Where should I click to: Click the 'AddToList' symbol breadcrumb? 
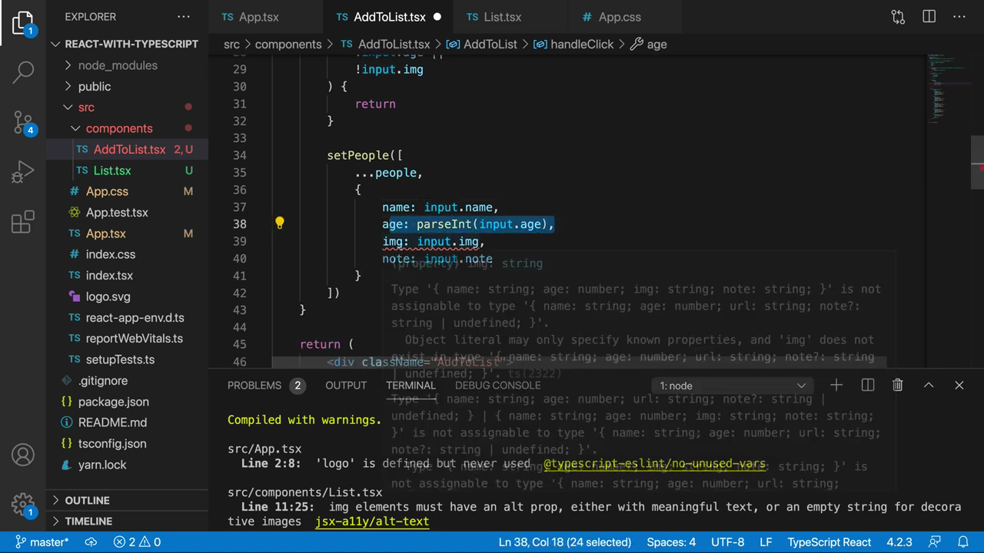pyautogui.click(x=482, y=45)
